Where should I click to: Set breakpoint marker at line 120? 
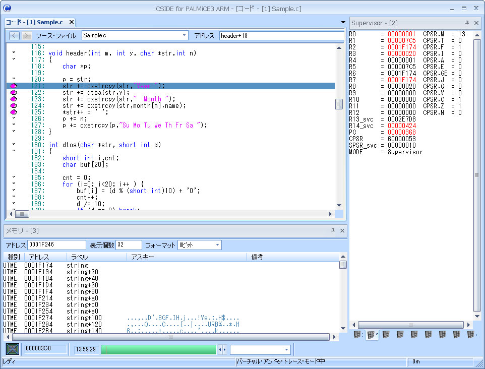pos(14,79)
